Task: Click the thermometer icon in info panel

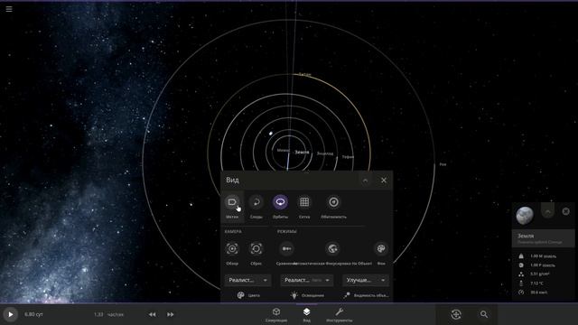Action: 521,283
